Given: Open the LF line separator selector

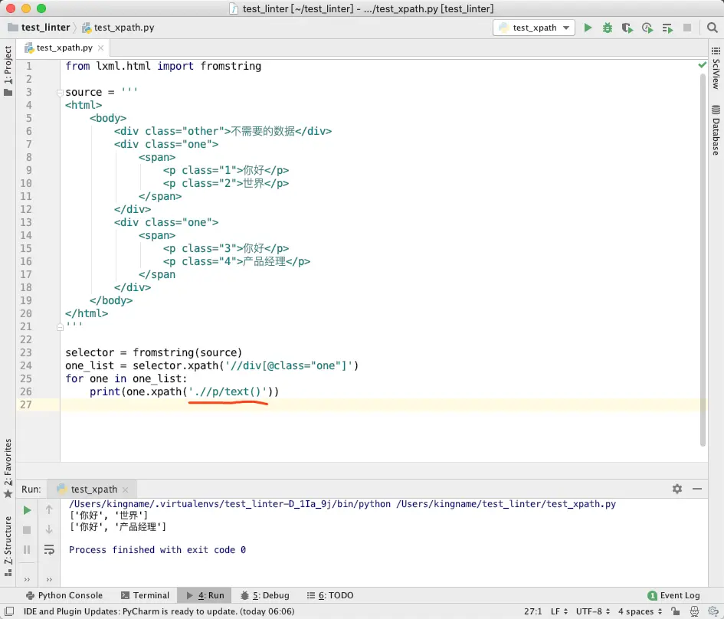Looking at the screenshot, I should click(559, 611).
